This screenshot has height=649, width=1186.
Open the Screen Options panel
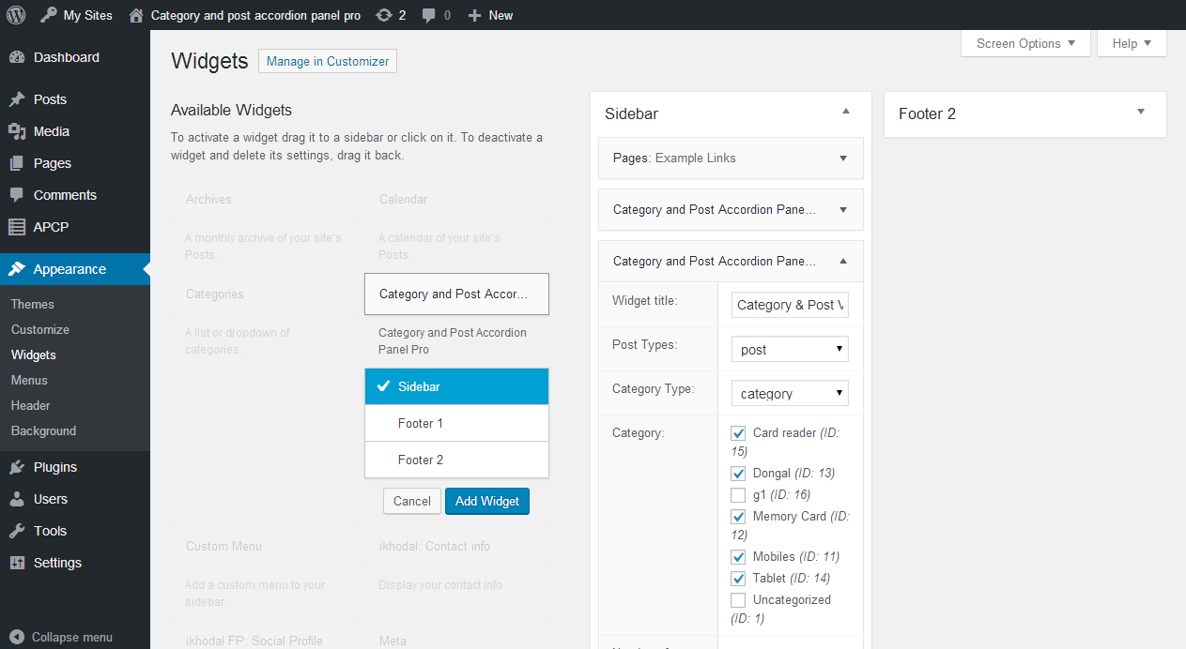pos(1025,43)
